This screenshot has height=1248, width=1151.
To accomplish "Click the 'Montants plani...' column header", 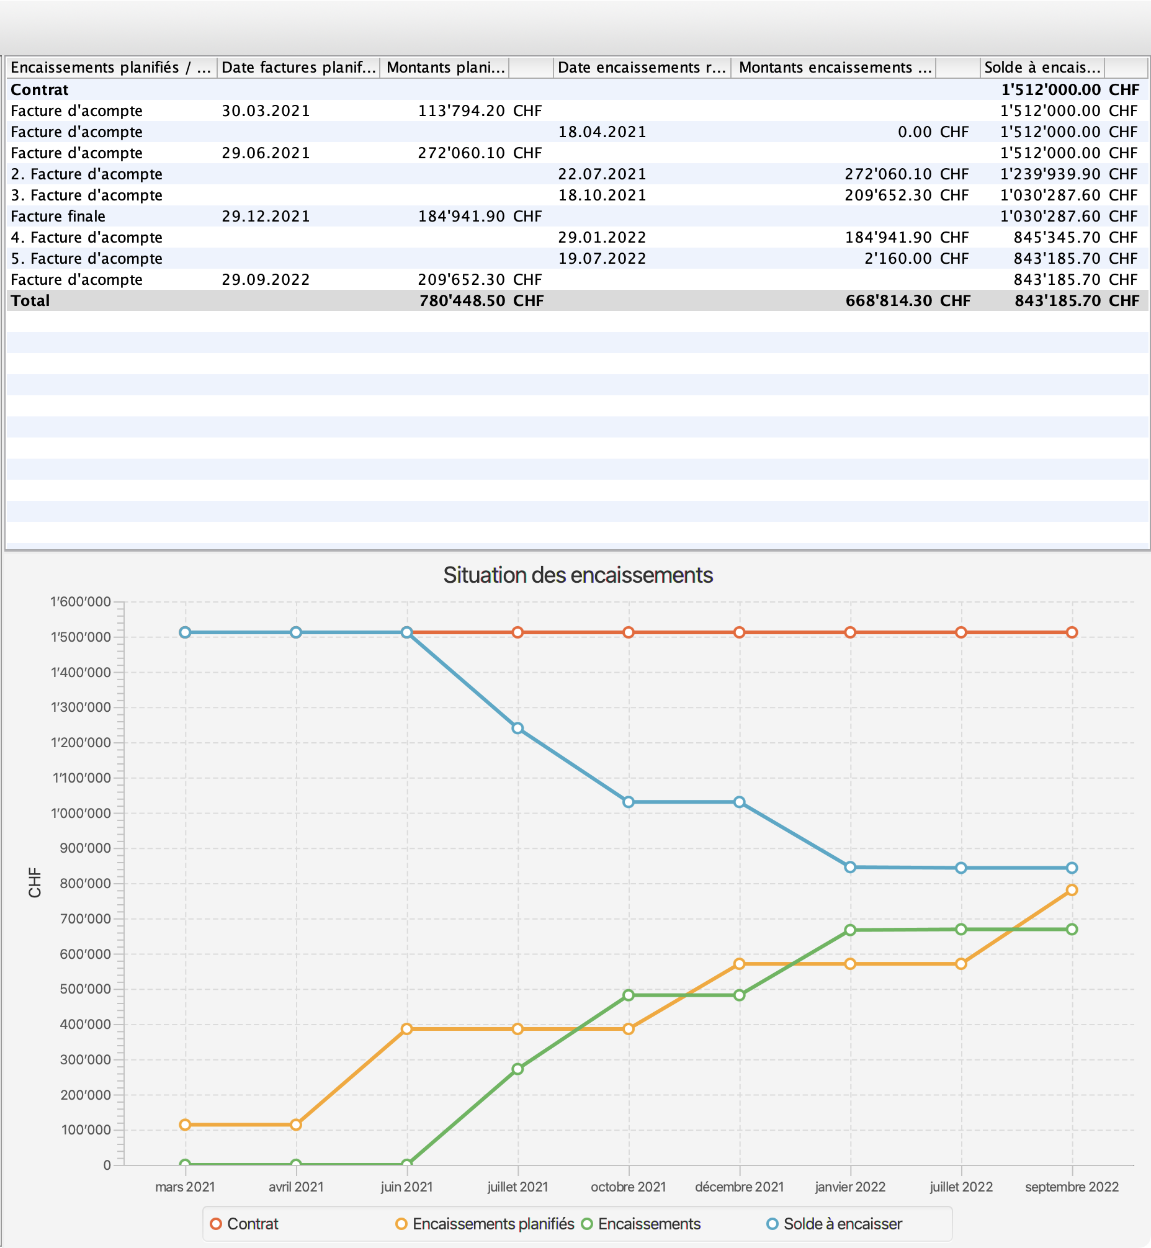I will tap(446, 67).
